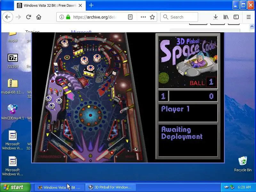Select the Windows Vista 32 Bit tab
This screenshot has height=192, width=256.
[50, 5]
